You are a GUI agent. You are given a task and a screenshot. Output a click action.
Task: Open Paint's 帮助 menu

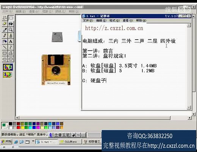[74, 11]
